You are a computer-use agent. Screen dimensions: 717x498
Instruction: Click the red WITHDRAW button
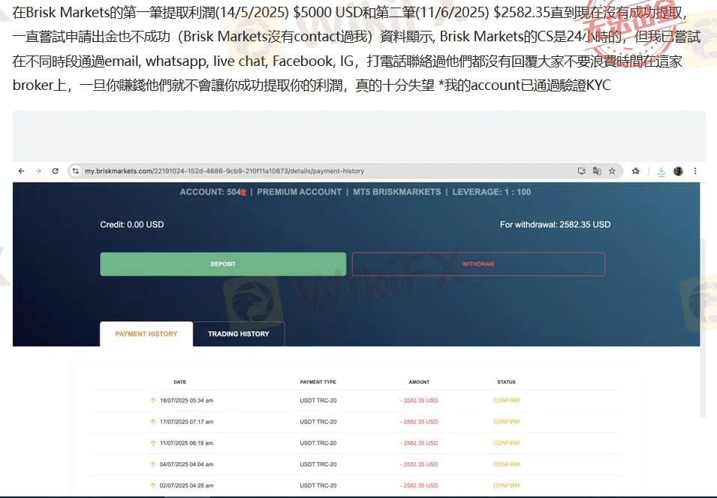point(478,264)
